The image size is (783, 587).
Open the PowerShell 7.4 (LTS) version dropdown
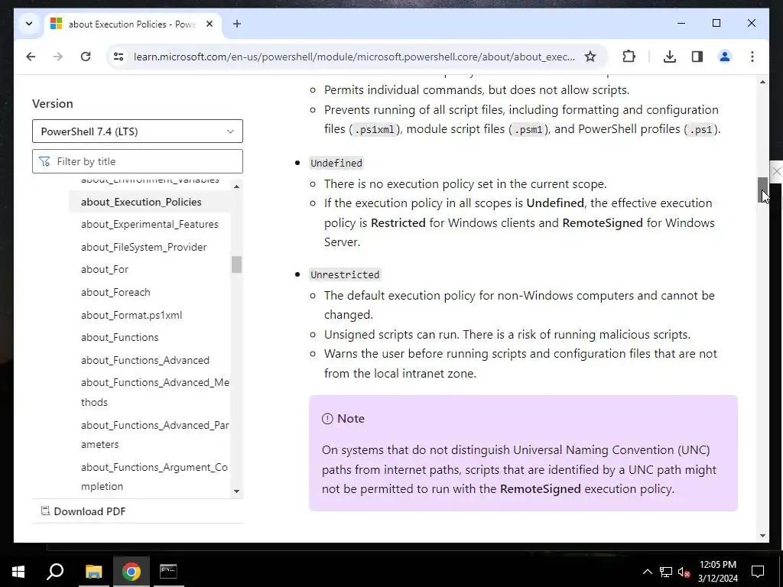[x=138, y=131]
